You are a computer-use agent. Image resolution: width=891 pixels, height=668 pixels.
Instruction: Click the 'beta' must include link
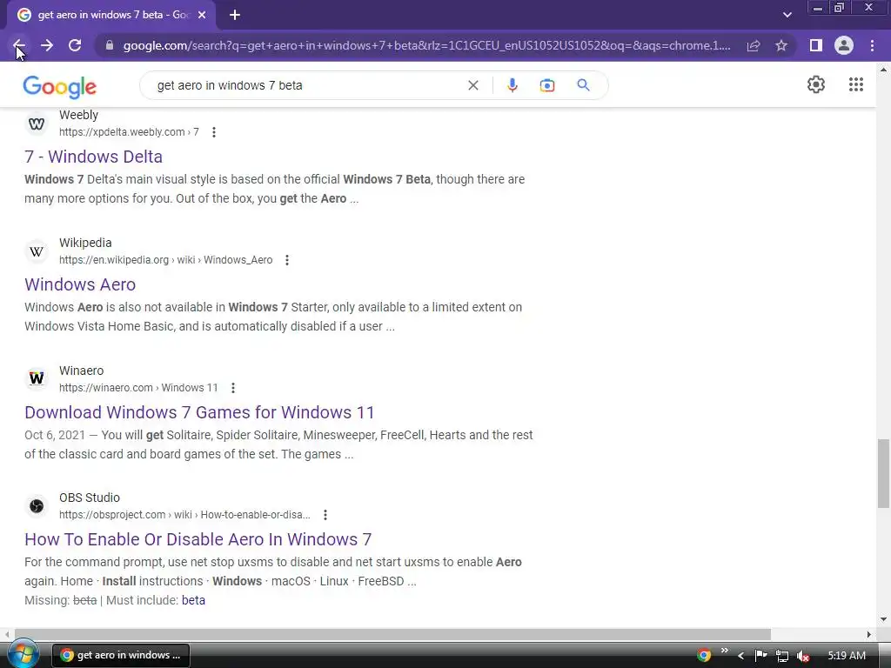point(193,600)
